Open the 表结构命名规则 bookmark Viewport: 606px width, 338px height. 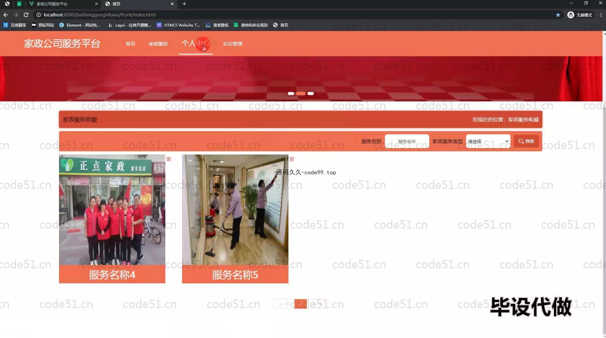(x=251, y=25)
